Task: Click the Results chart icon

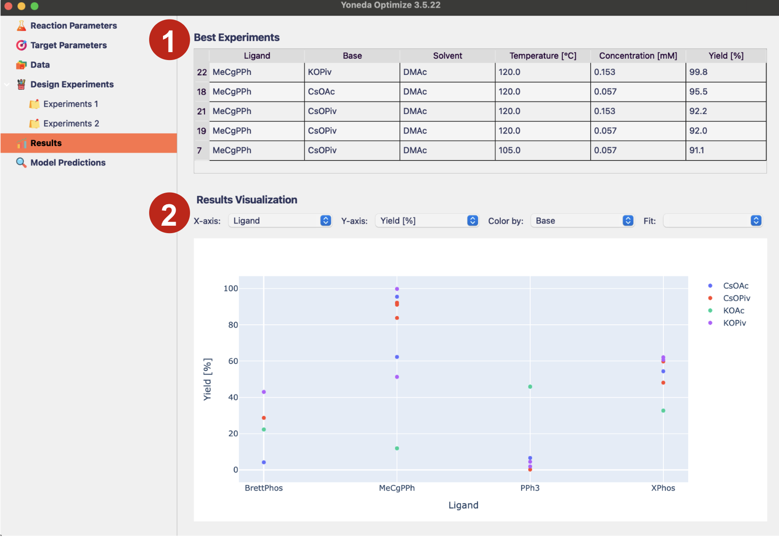Action: pyautogui.click(x=21, y=143)
